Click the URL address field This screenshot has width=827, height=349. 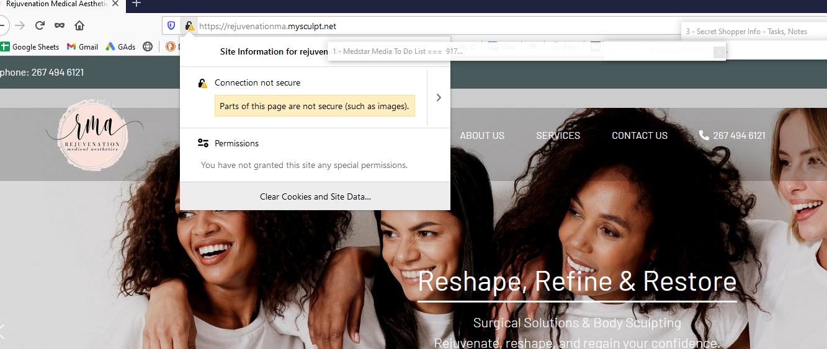click(x=434, y=26)
